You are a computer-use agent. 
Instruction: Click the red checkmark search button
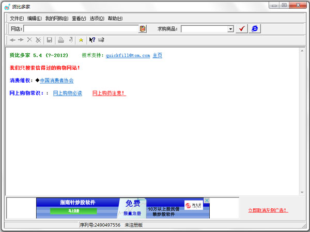242,29
